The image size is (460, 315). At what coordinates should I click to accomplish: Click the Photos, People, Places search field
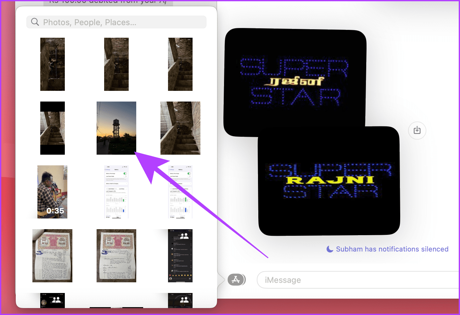pyautogui.click(x=116, y=22)
